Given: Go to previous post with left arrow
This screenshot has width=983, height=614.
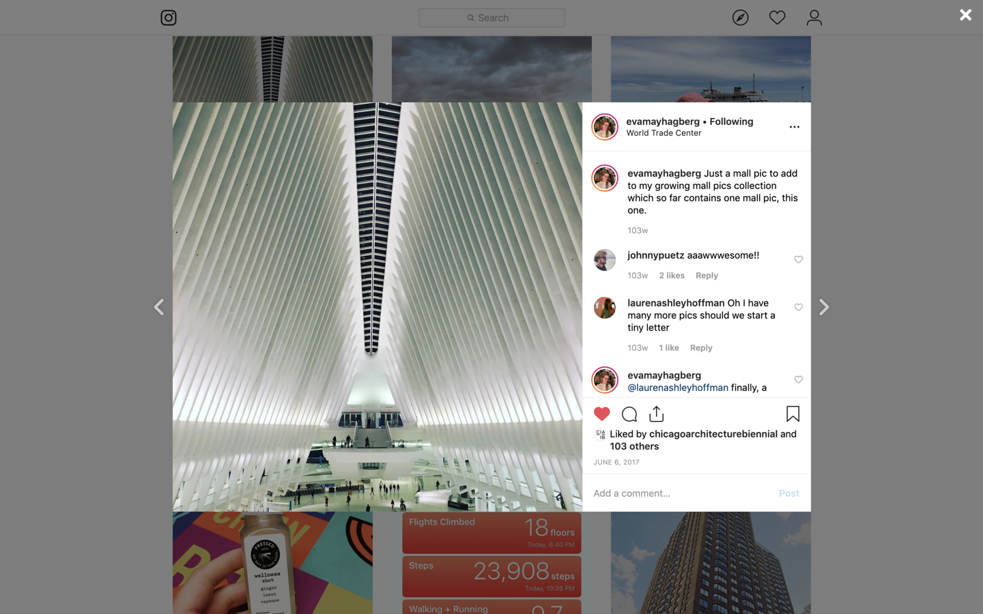Looking at the screenshot, I should click(159, 307).
